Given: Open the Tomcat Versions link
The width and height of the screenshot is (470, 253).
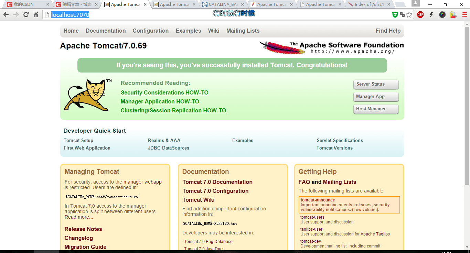Looking at the screenshot, I should [335, 148].
